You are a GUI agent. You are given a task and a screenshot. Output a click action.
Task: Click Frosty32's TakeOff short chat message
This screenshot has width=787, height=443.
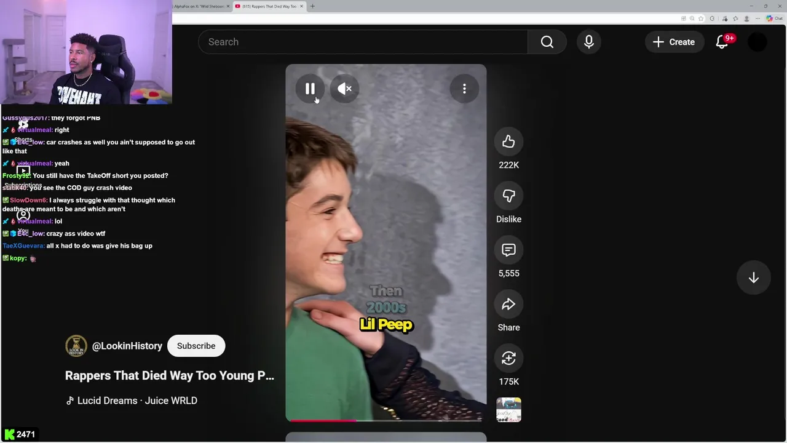pyautogui.click(x=85, y=175)
